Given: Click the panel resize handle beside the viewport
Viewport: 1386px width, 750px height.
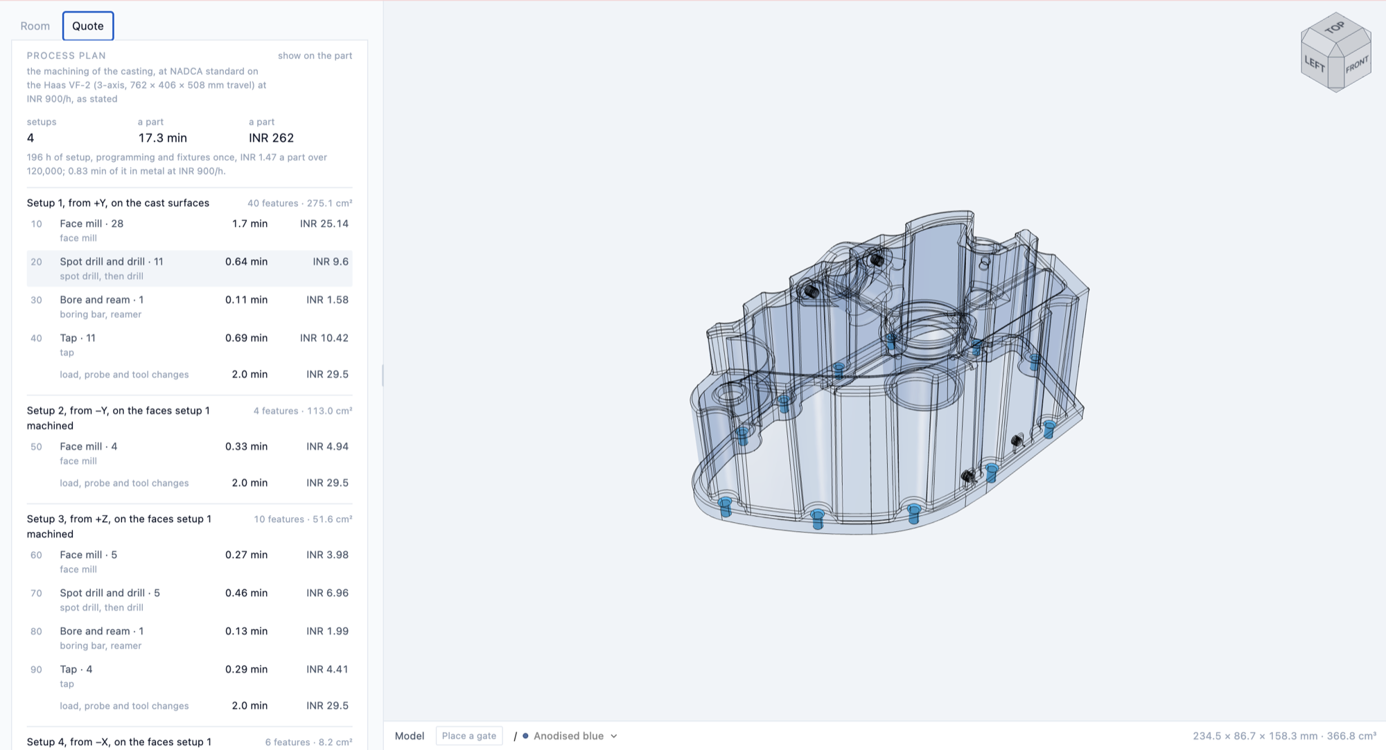Looking at the screenshot, I should (x=383, y=375).
